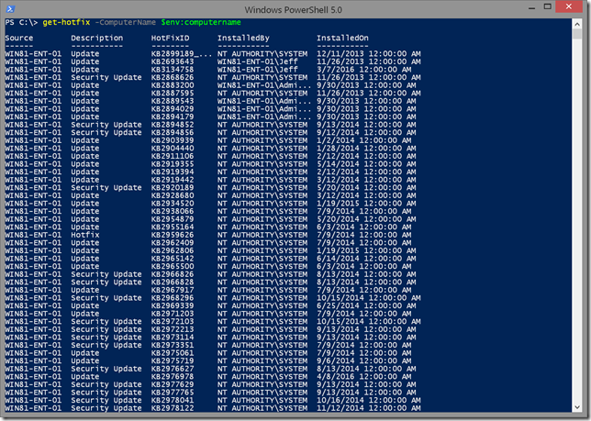The width and height of the screenshot is (591, 421).
Task: Click the $env:computername variable text
Action: coord(201,22)
